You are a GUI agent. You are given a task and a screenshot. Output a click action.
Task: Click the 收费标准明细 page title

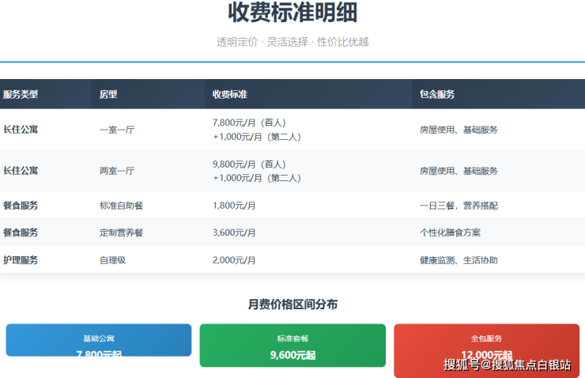point(292,13)
